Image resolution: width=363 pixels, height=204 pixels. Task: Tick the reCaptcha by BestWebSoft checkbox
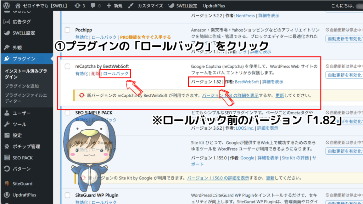(x=67, y=66)
